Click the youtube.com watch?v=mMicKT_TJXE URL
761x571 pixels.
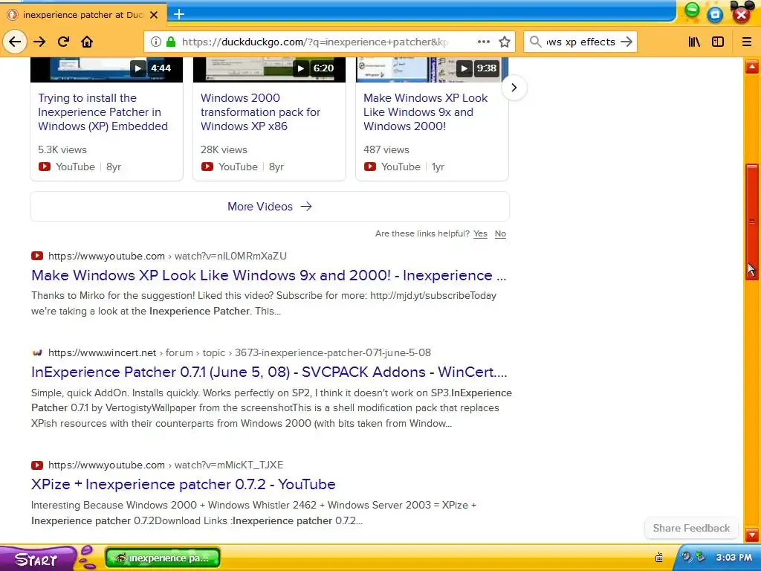[166, 465]
